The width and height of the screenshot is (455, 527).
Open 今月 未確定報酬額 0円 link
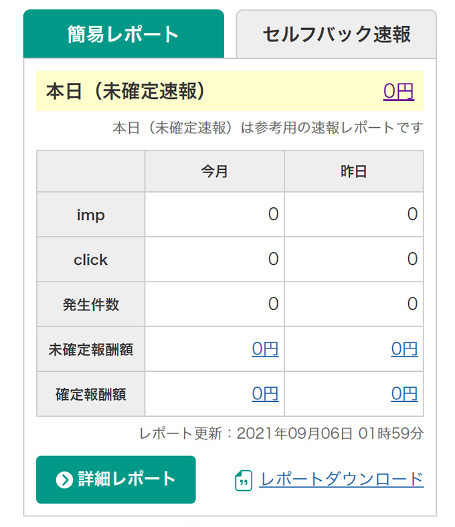coord(265,349)
